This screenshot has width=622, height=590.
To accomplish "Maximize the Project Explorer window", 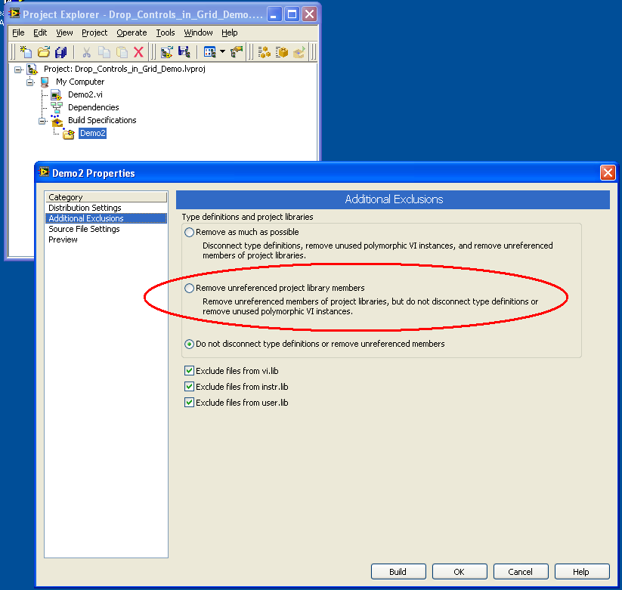I will [x=292, y=14].
